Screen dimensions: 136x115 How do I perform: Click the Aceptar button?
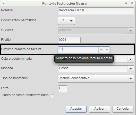pos(76,109)
